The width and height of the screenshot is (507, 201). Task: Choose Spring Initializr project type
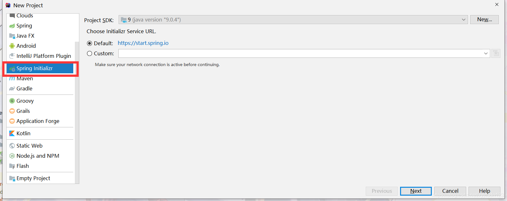pos(40,68)
